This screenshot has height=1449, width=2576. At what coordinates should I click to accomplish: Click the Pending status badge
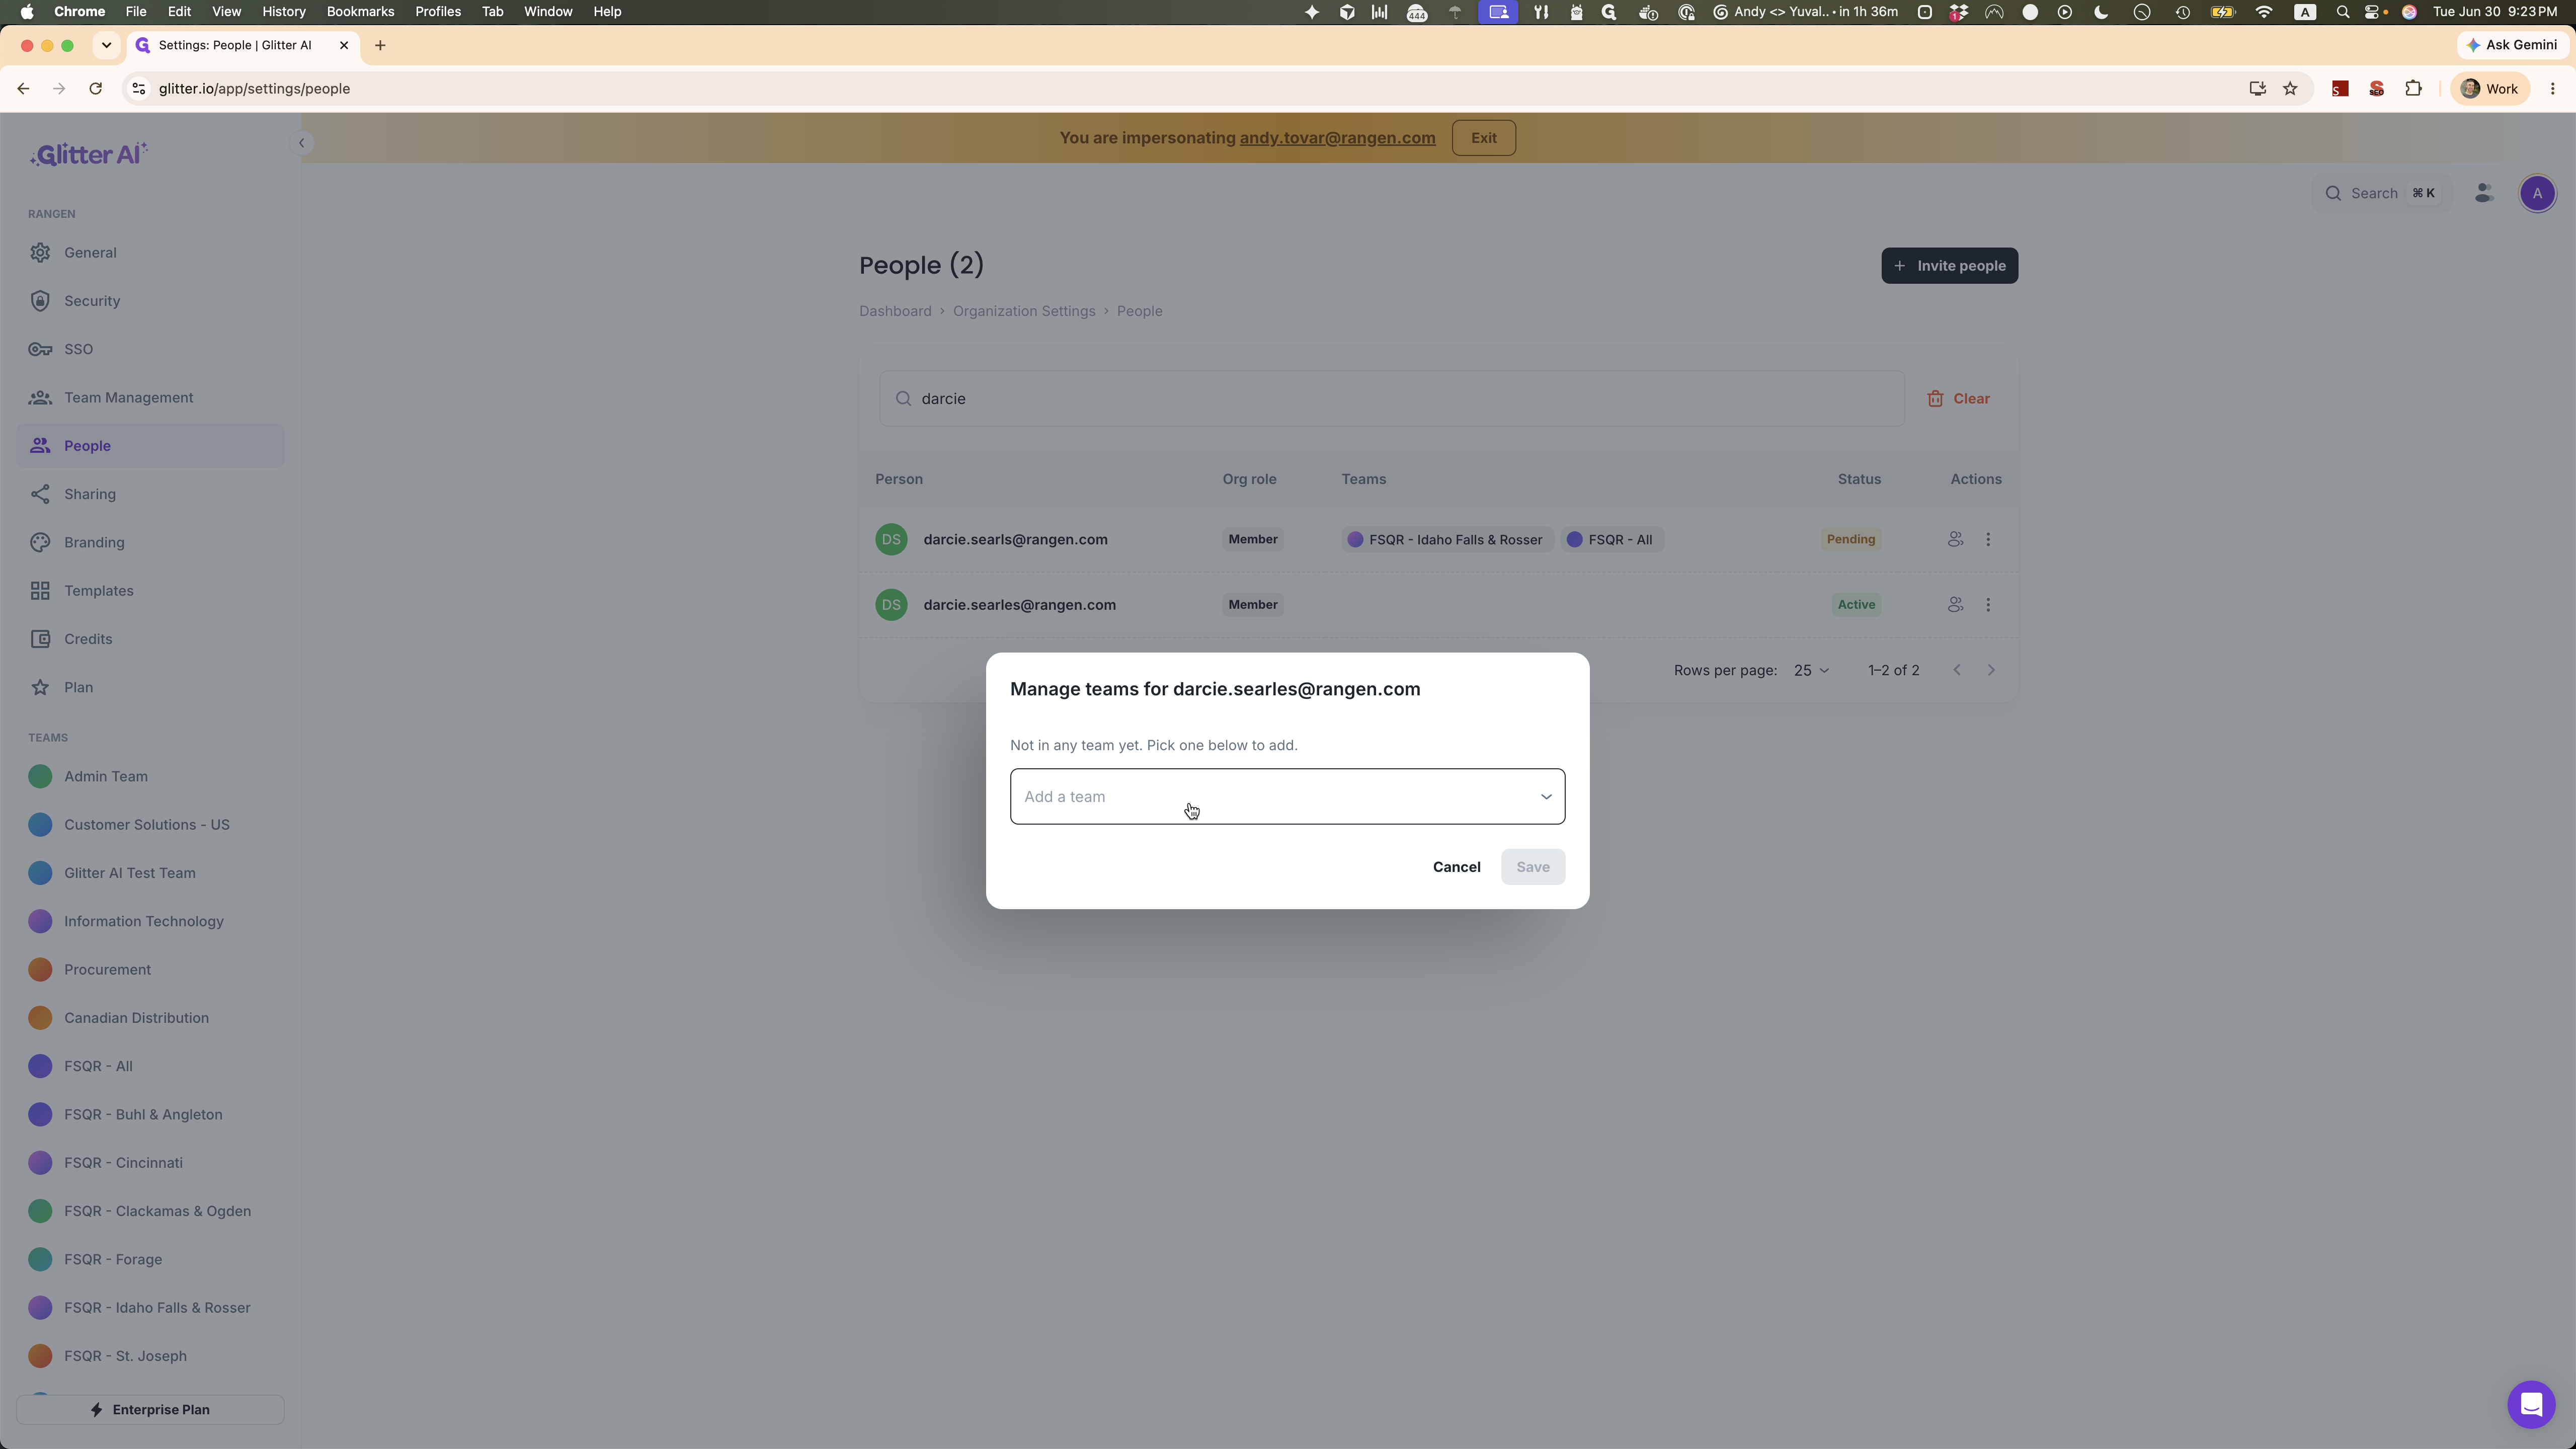(1850, 539)
